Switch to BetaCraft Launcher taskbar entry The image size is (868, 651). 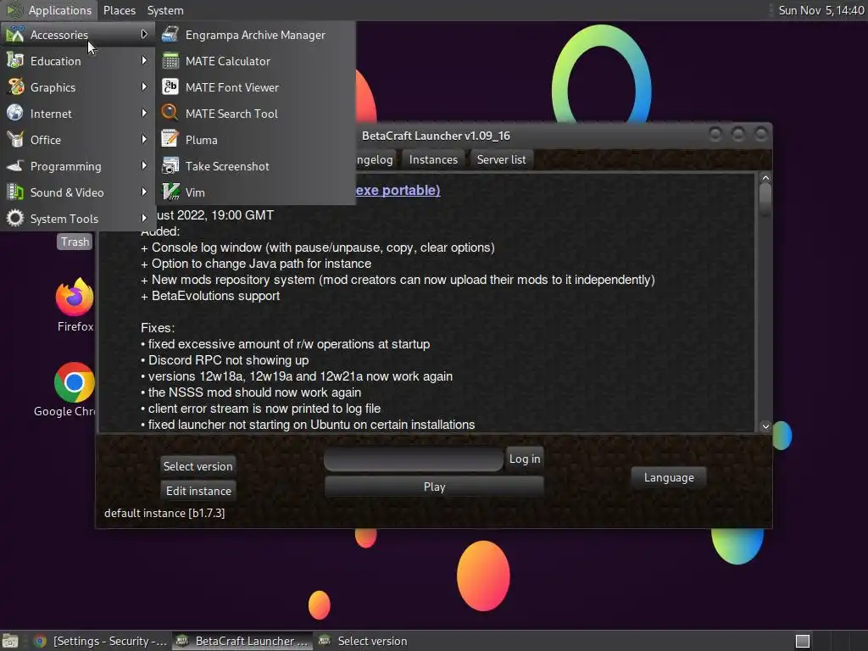coord(242,641)
